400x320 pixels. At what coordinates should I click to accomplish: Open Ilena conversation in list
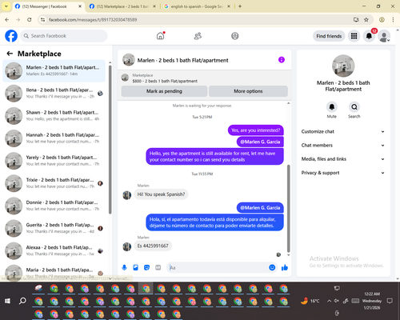point(54,94)
